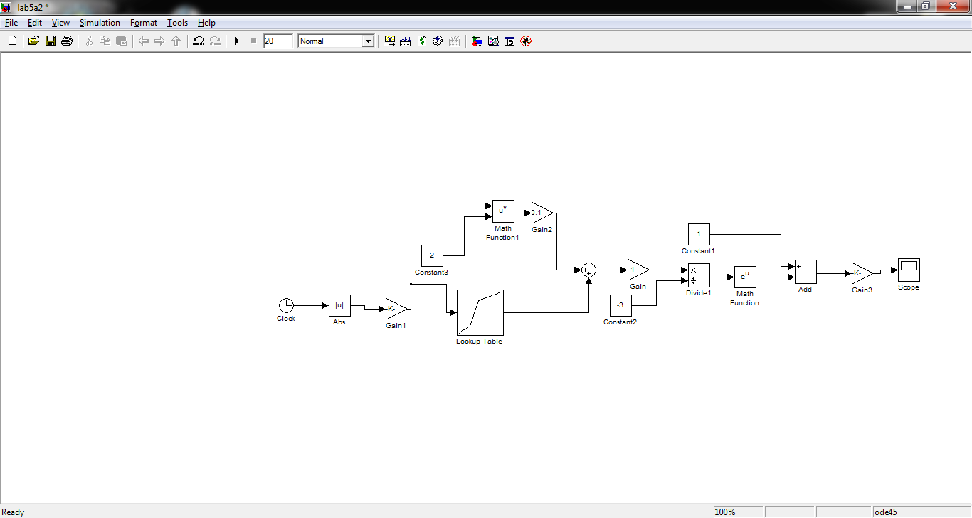Click the Constant2 label text

(x=620, y=322)
